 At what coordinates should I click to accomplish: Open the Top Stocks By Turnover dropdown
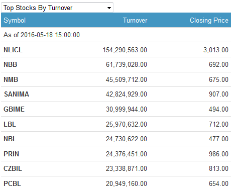click(57, 8)
